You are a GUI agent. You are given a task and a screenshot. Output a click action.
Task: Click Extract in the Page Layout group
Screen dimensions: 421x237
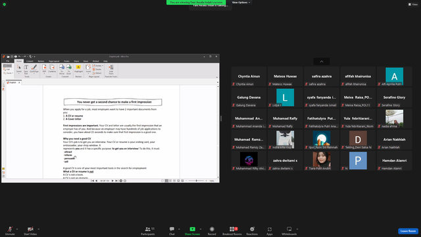click(x=97, y=73)
